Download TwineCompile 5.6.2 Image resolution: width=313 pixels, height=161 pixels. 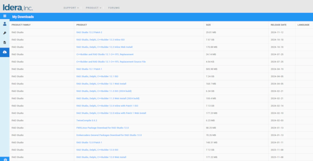(87, 121)
